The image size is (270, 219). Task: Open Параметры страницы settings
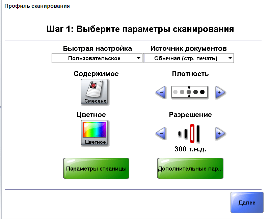[x=96, y=168]
